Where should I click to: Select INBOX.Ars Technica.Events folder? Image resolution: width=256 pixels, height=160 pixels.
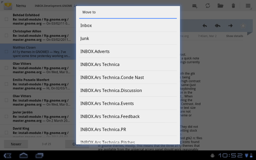coord(128,103)
